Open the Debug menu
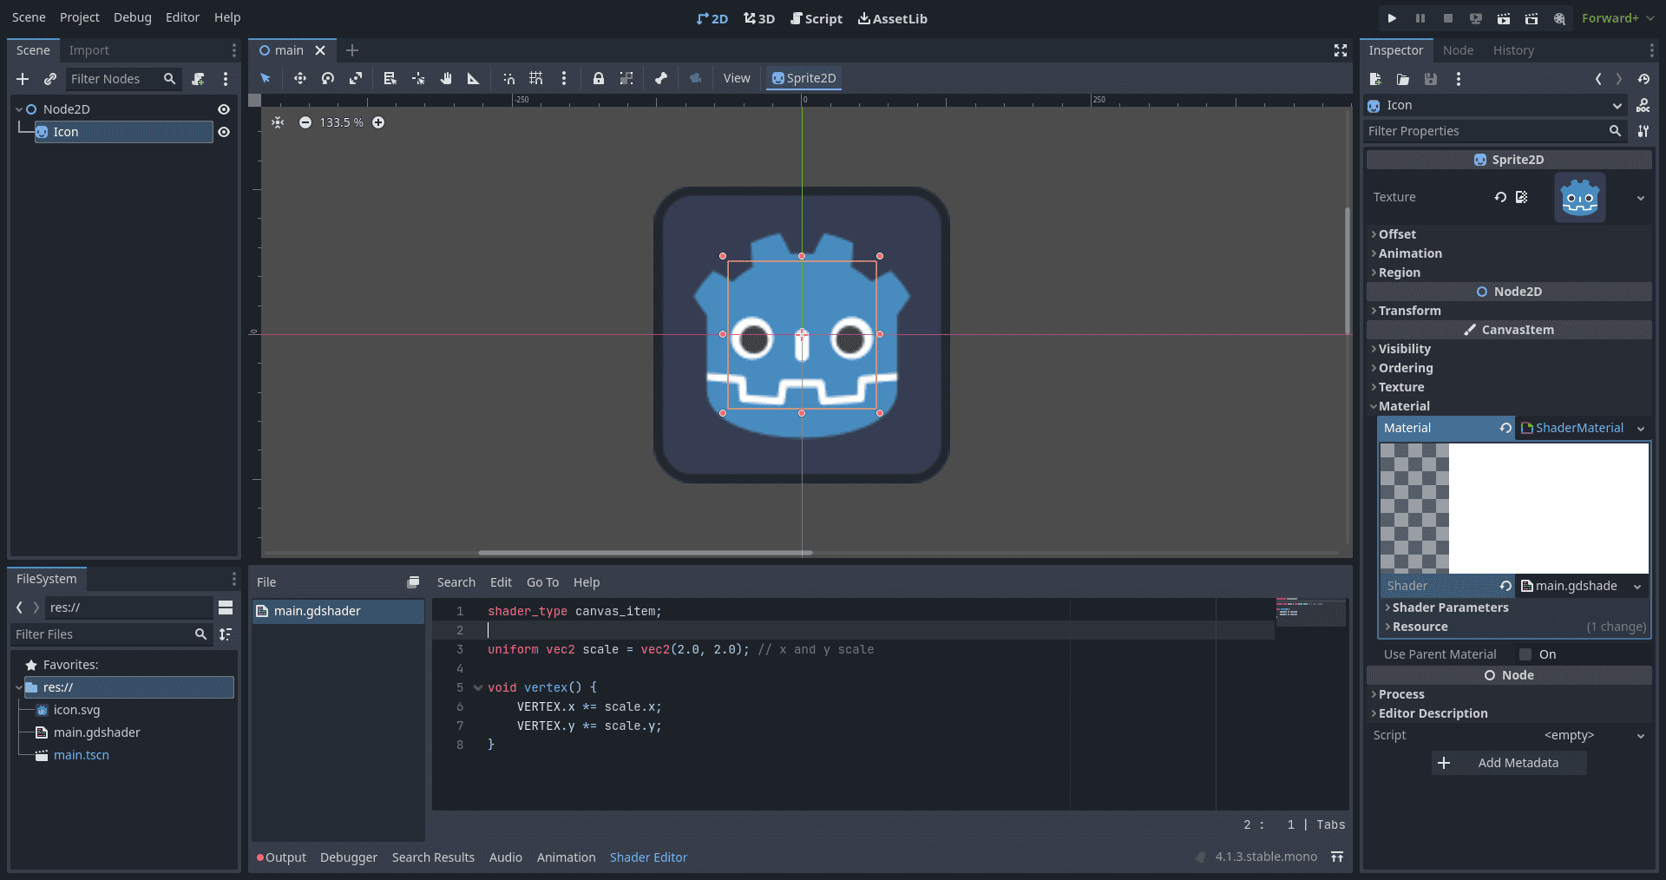This screenshot has width=1666, height=880. click(x=132, y=16)
